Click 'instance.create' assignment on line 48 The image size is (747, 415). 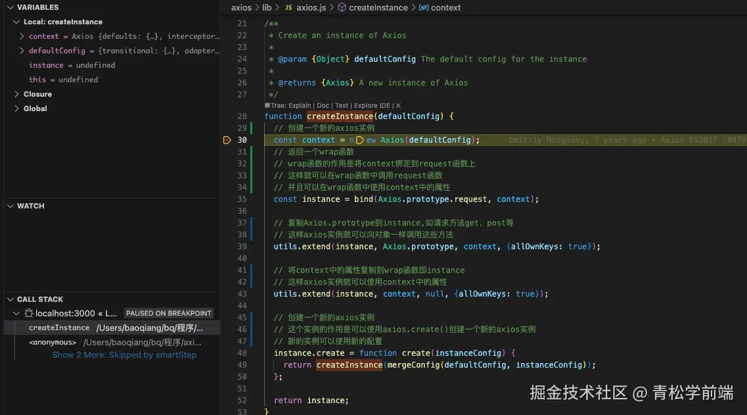coord(309,353)
